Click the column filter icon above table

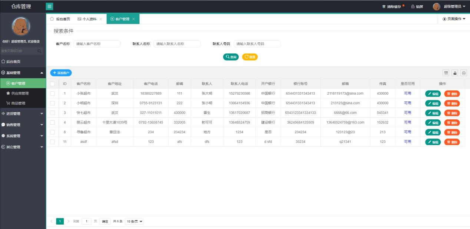click(x=446, y=73)
